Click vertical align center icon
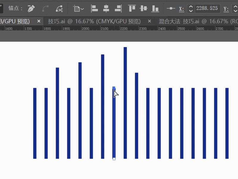The width and height of the screenshot is (238, 179). pyautogui.click(x=143, y=8)
